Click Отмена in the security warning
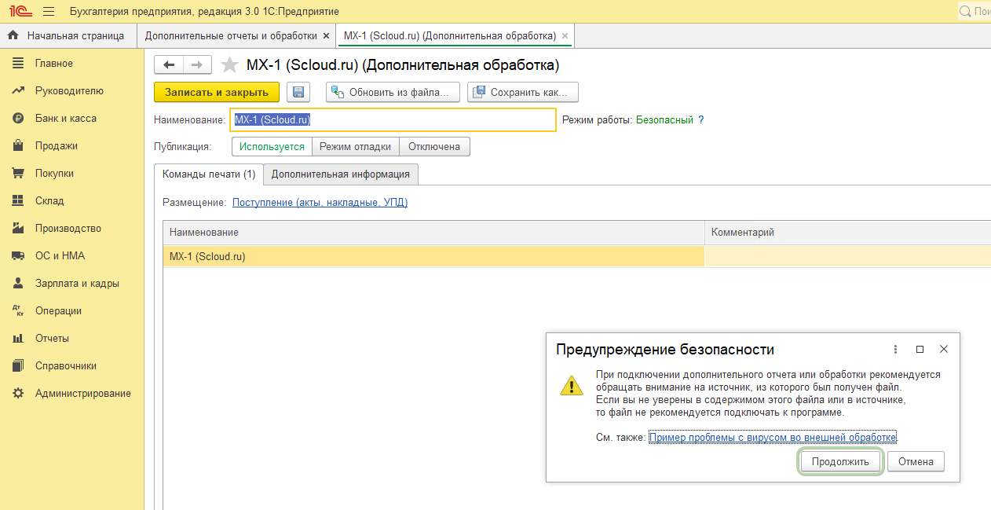 tap(916, 461)
